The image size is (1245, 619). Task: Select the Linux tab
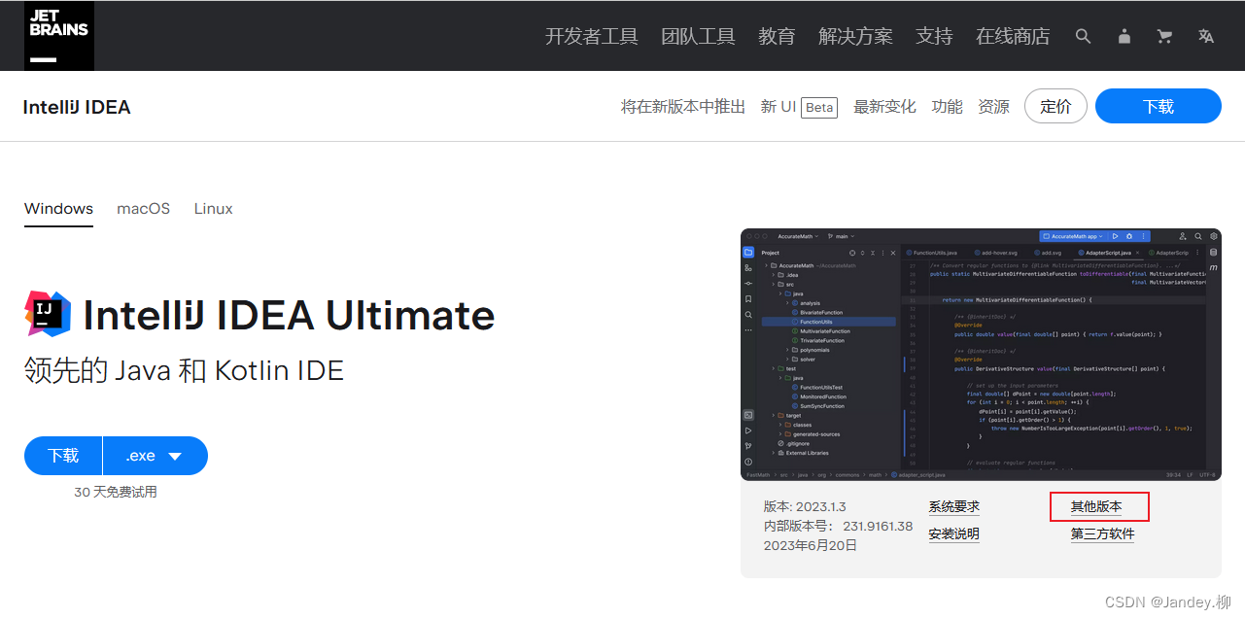point(213,209)
